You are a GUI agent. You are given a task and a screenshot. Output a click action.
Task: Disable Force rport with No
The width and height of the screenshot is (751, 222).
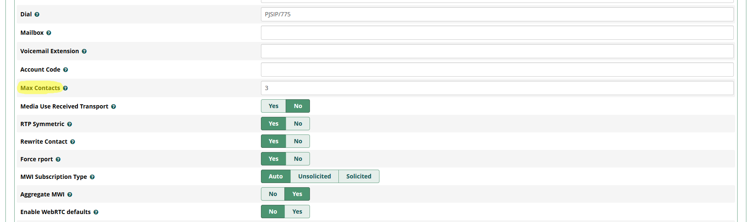298,159
